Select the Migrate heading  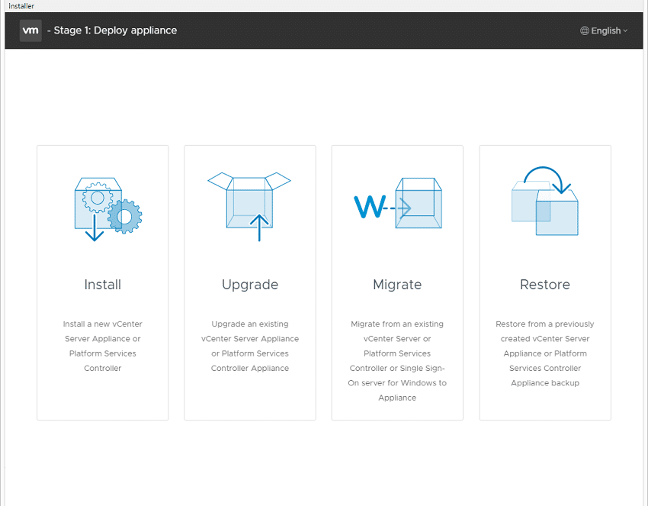point(397,285)
